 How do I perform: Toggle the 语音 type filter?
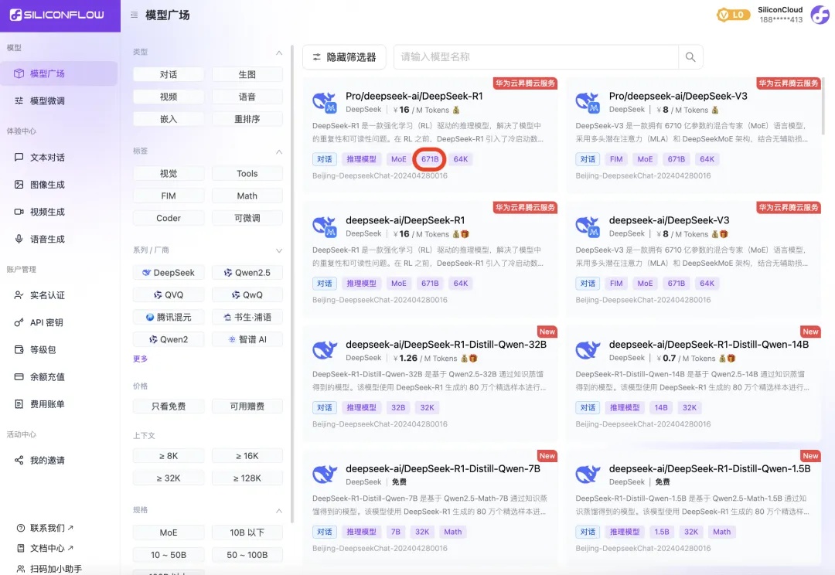247,97
